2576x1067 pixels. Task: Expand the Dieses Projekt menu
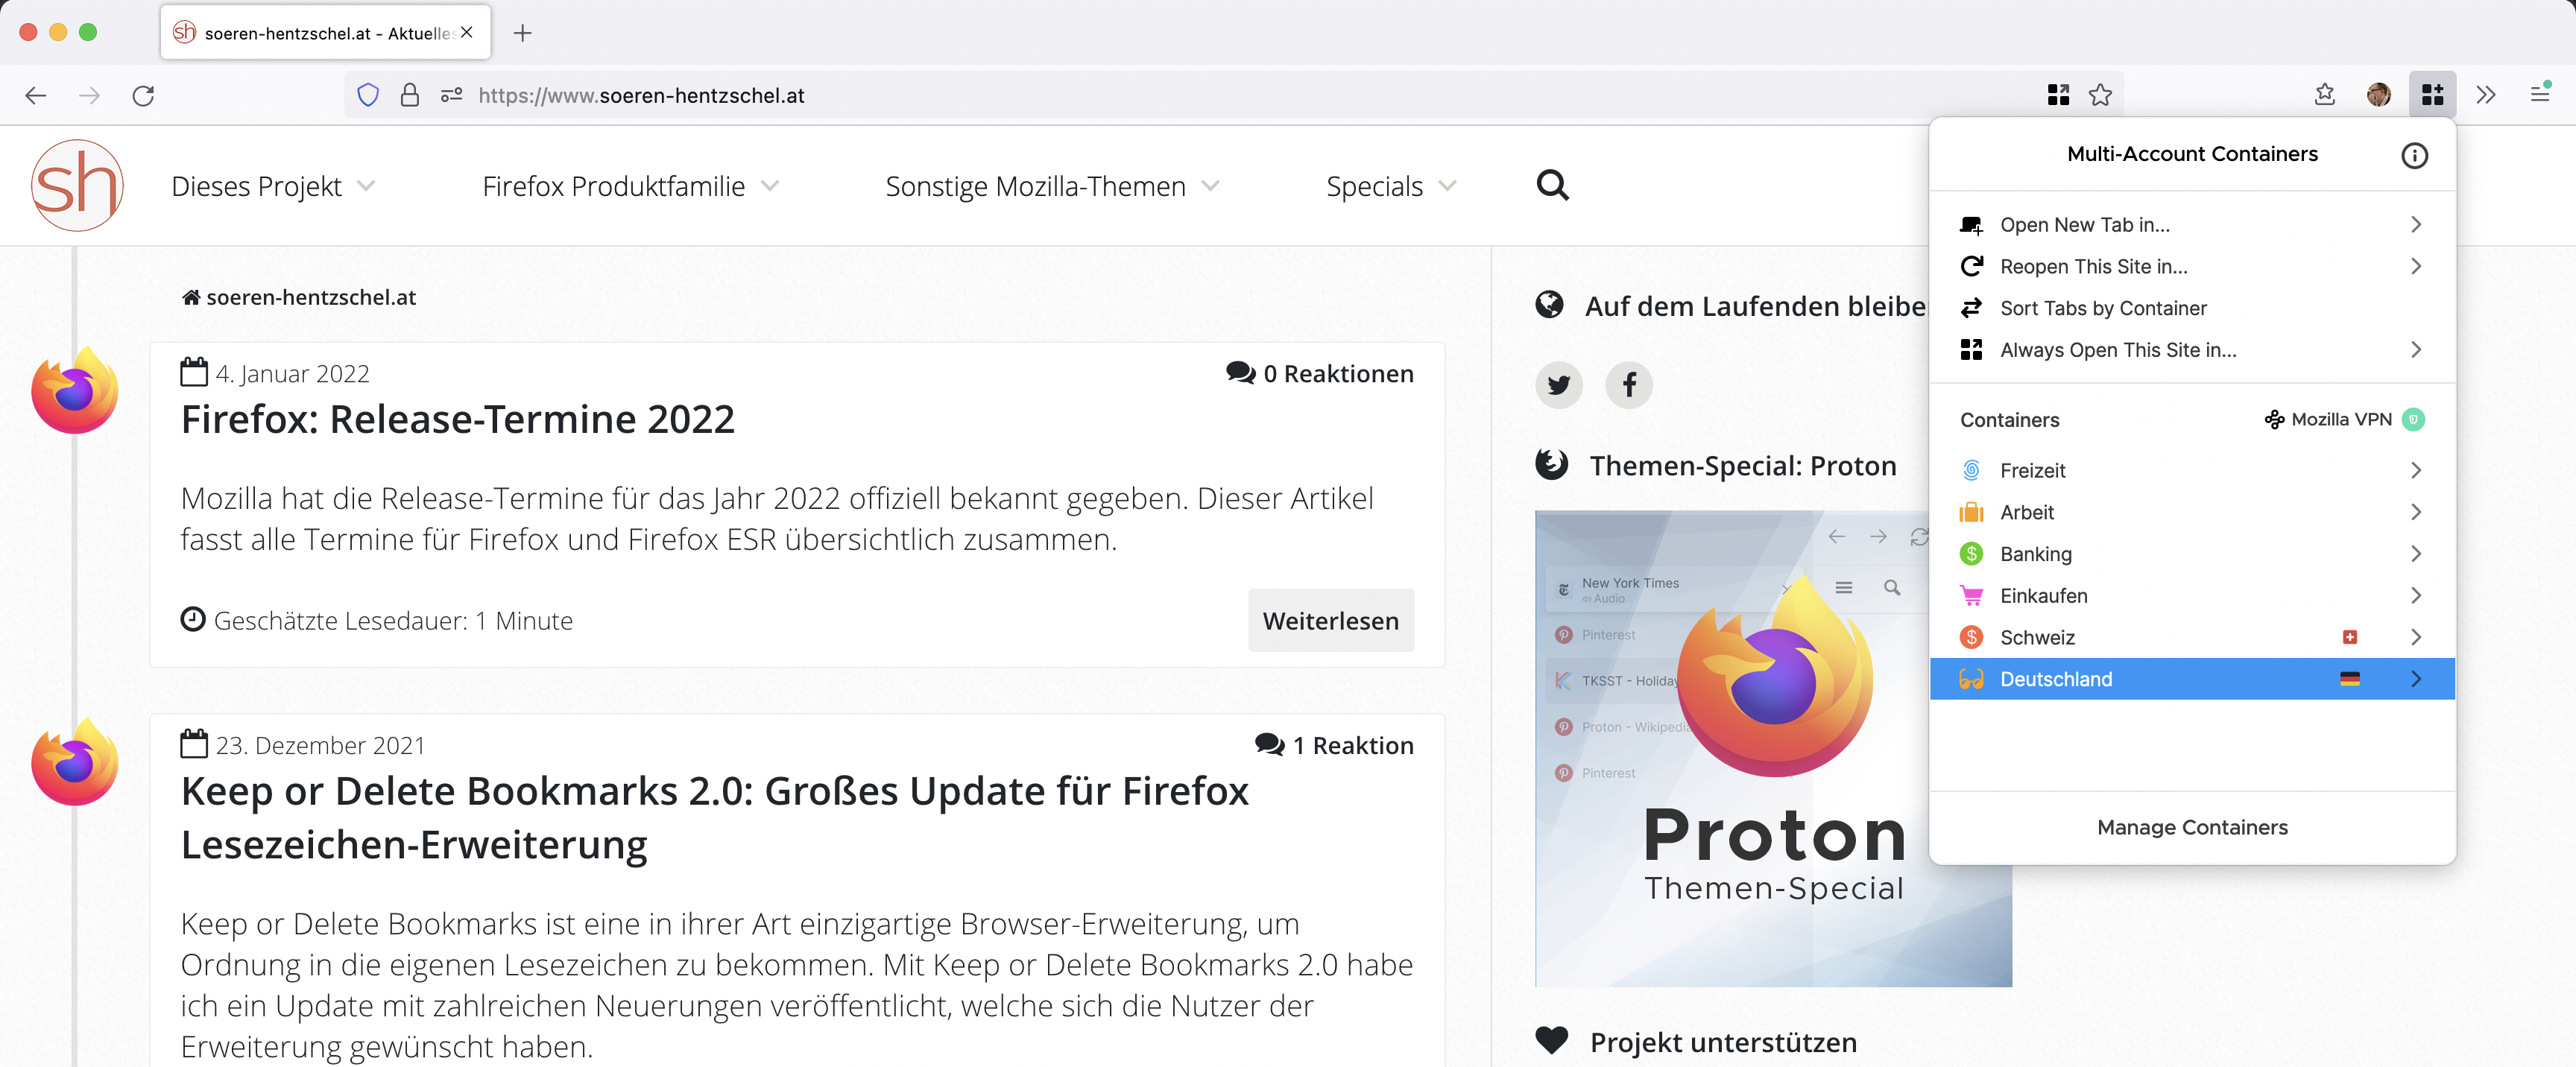click(273, 186)
